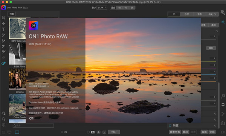The height and width of the screenshot is (136, 226).
Task: Click the ON1 app logo at top left
Action: click(x=3, y=8)
